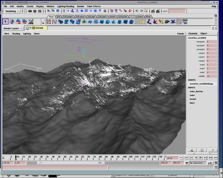Open the Lighting/Shading menu
223x178 pixels.
pyautogui.click(x=65, y=6)
